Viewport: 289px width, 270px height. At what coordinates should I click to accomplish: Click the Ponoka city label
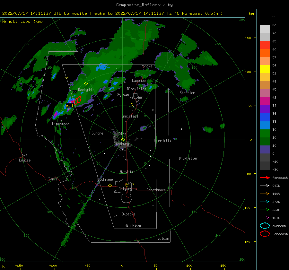[x=146, y=66]
